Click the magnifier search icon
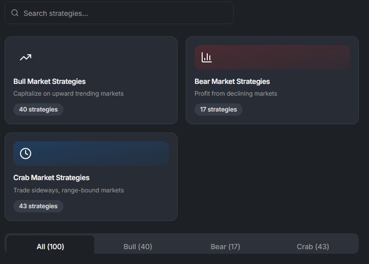 click(15, 13)
